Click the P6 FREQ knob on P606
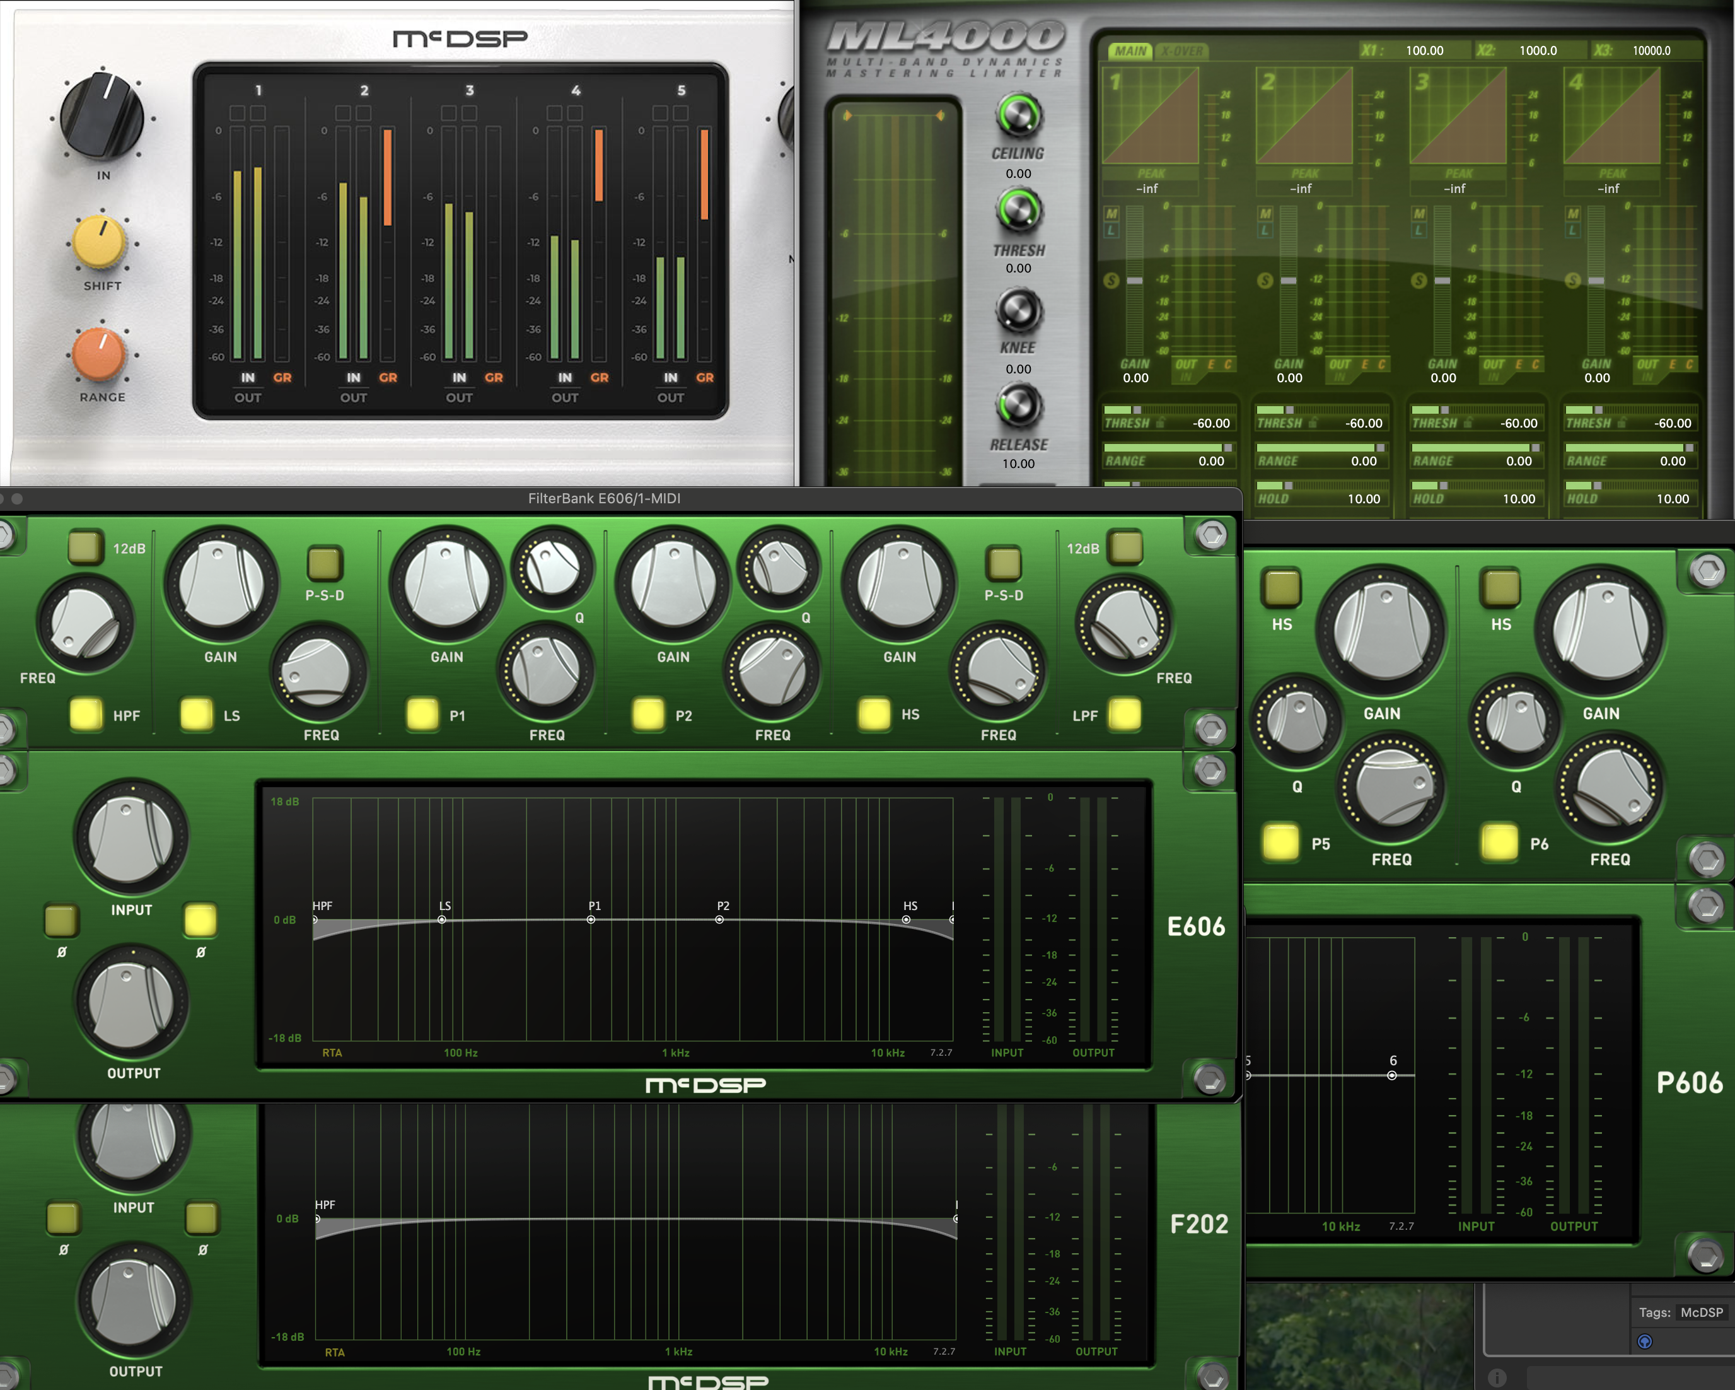This screenshot has height=1390, width=1735. (x=1610, y=788)
